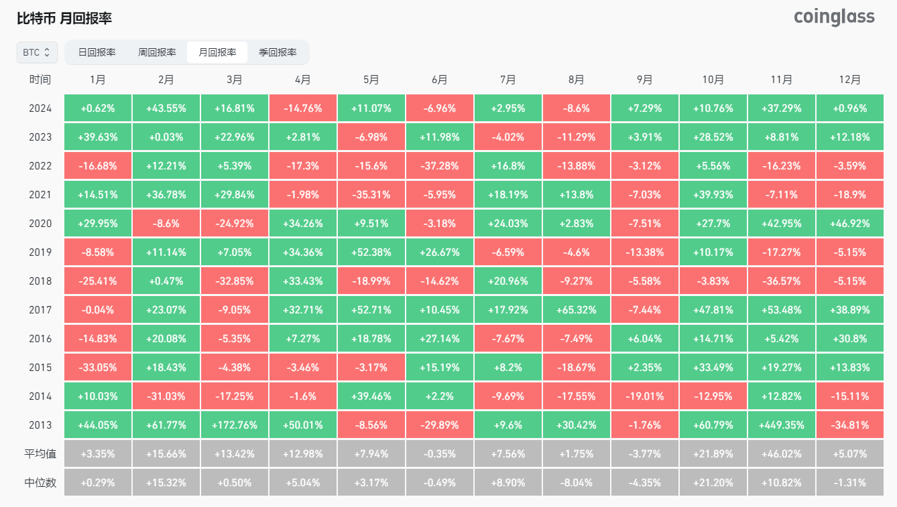This screenshot has height=507, width=897.
Task: Click the 比特币 月回报率 title
Action: (64, 18)
